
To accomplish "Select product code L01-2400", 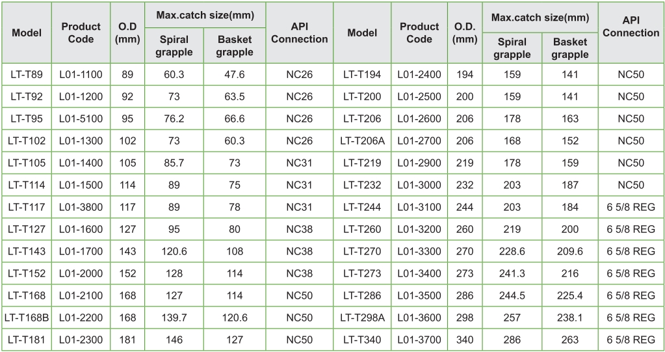I will tap(419, 75).
